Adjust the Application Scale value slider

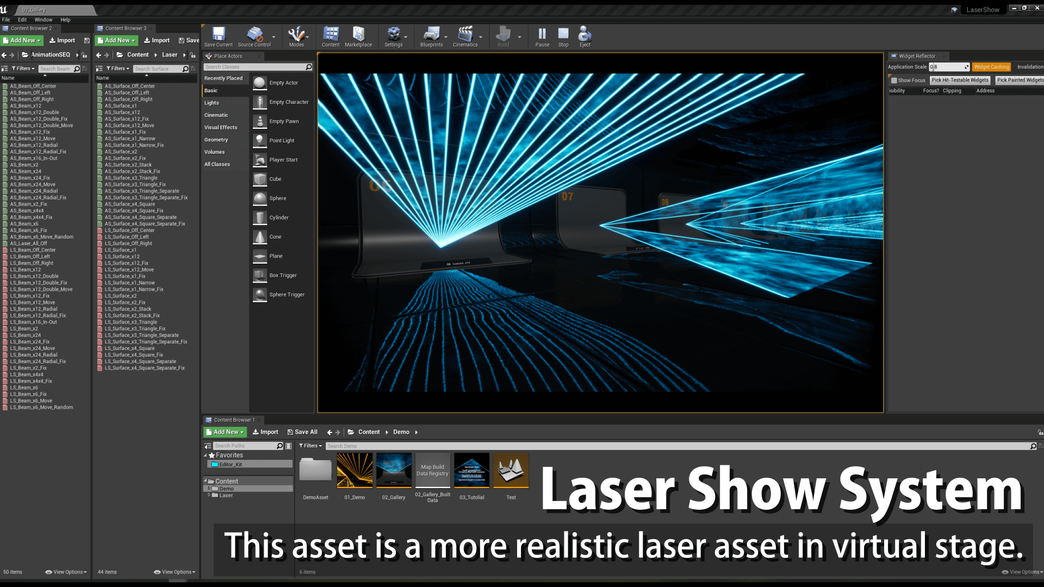949,67
